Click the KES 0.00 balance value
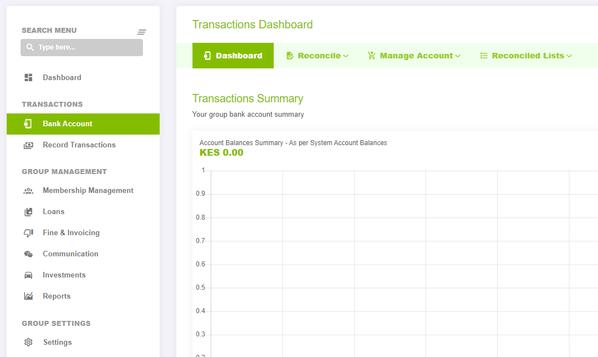The image size is (598, 357). tap(221, 152)
